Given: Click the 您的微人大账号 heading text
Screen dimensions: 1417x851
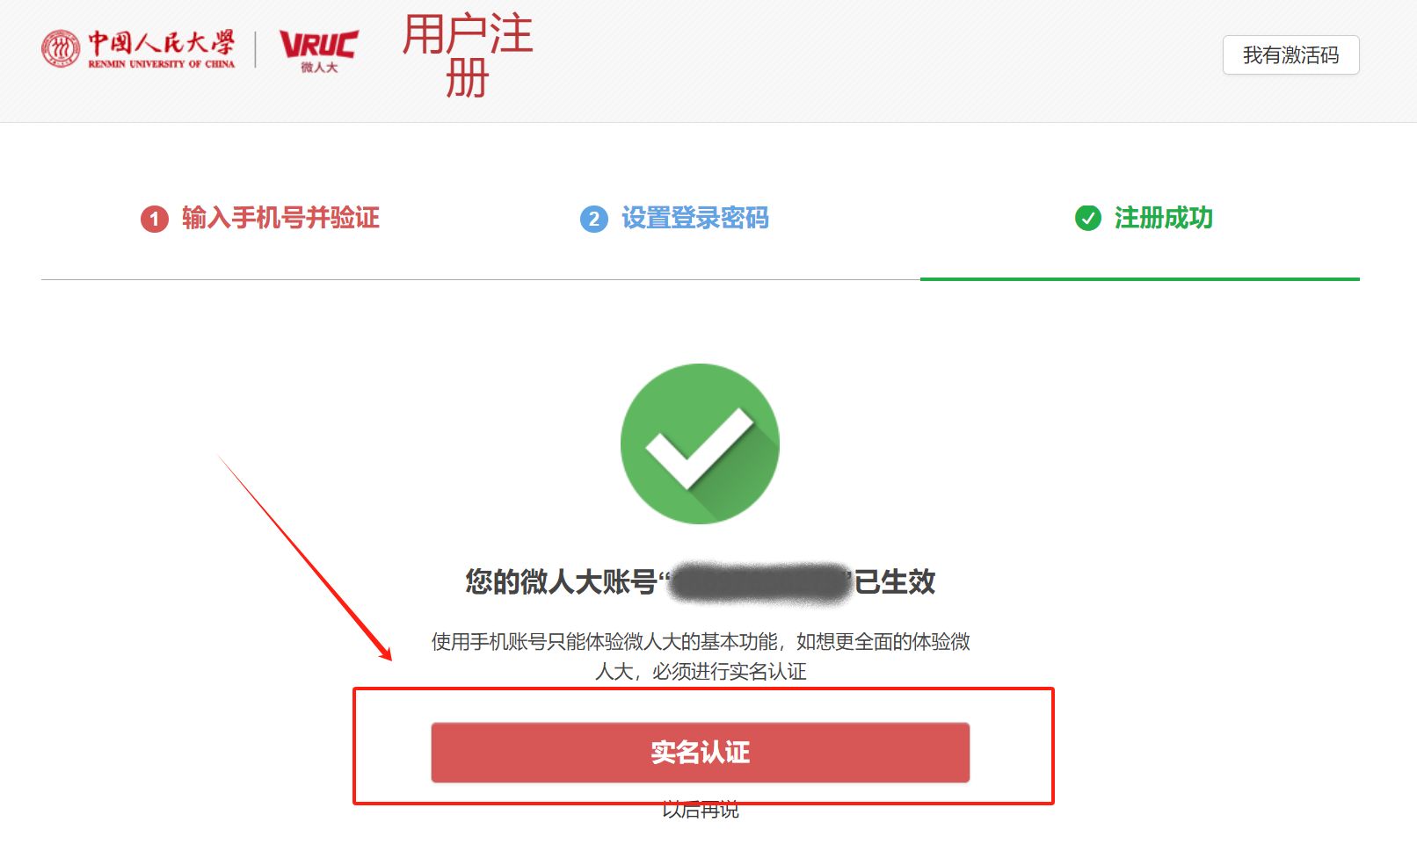Looking at the screenshot, I should (562, 581).
